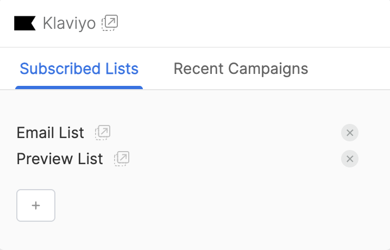Open Preview List in external window
The width and height of the screenshot is (390, 250).
122,159
